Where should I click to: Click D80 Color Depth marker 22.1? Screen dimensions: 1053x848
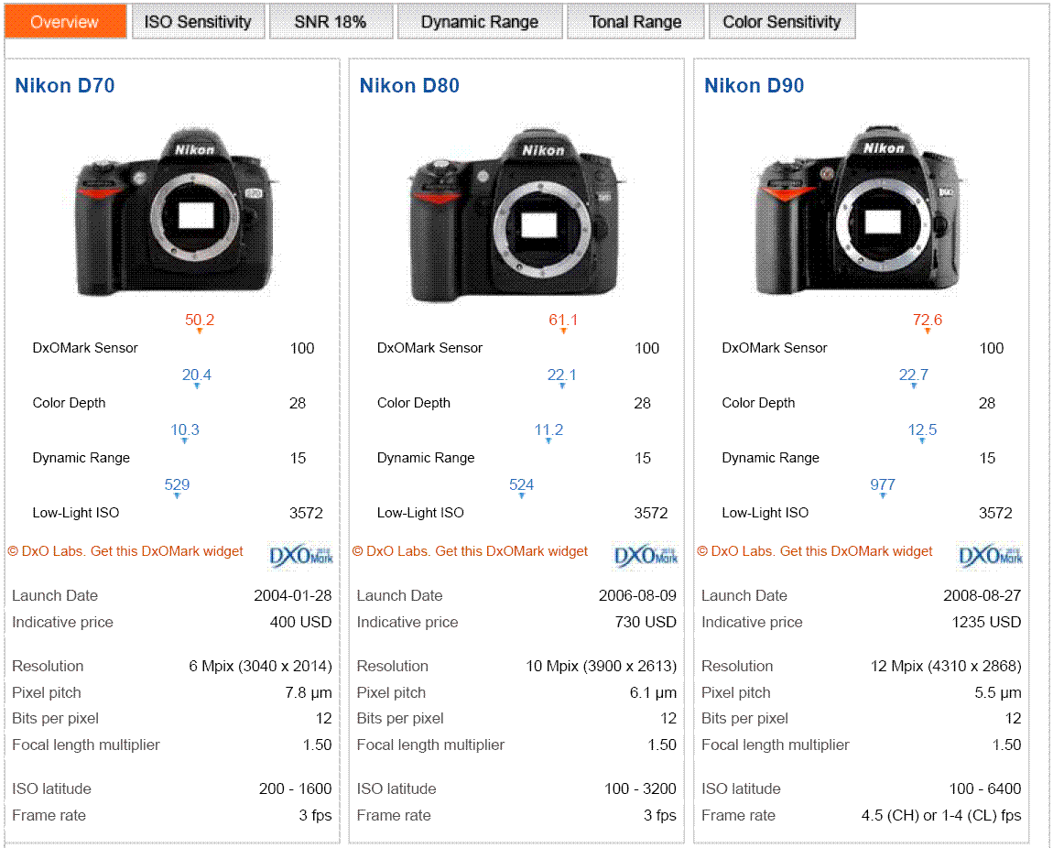coord(561,375)
